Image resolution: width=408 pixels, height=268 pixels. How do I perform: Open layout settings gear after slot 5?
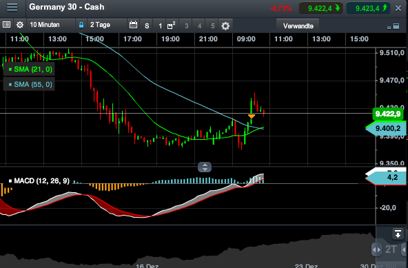click(225, 25)
